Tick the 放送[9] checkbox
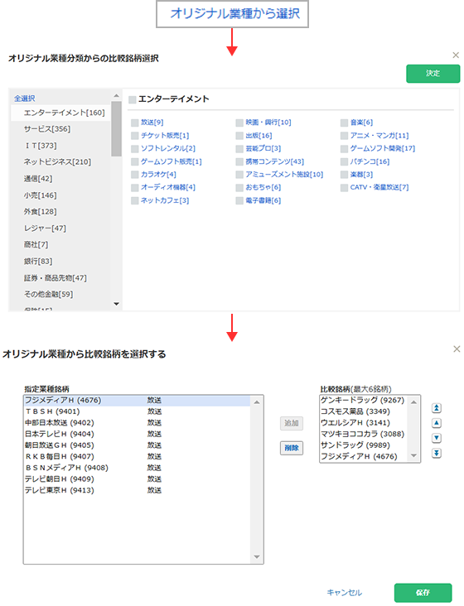464x606 pixels. [134, 123]
